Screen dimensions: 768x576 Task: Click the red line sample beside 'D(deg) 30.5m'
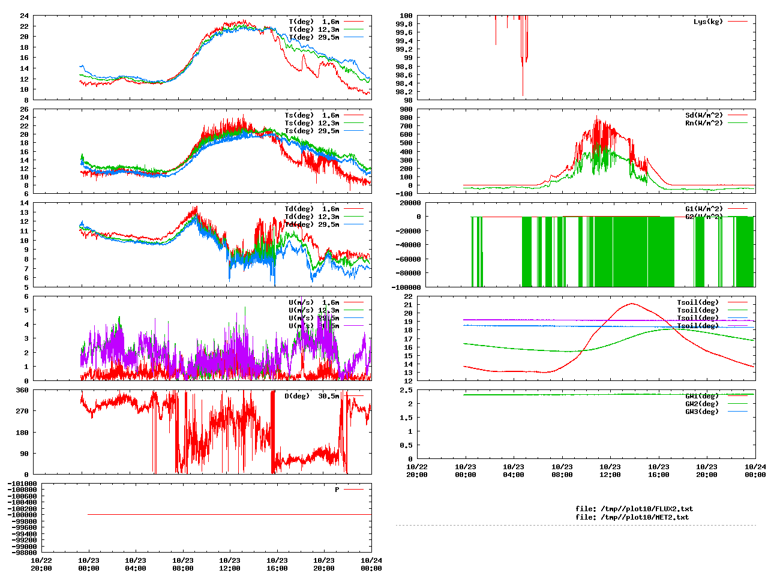353,396
